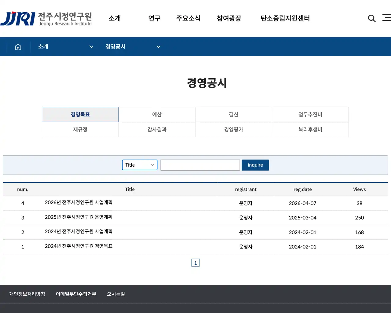The width and height of the screenshot is (391, 313).
Task: Click the num. column header
Action: click(23, 190)
